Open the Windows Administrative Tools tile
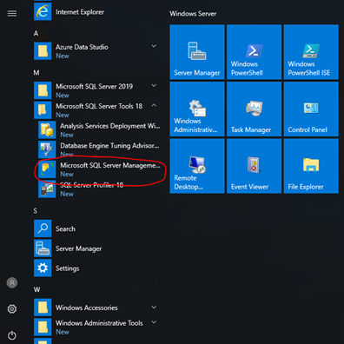This screenshot has height=344, width=344. click(197, 109)
